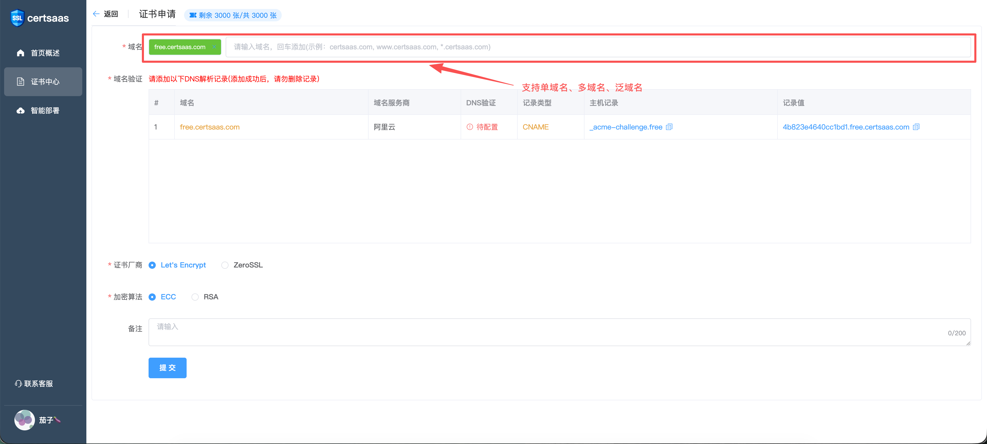Screen dimensions: 987x444
Task: Click the 返回 text link
Action: [x=111, y=14]
